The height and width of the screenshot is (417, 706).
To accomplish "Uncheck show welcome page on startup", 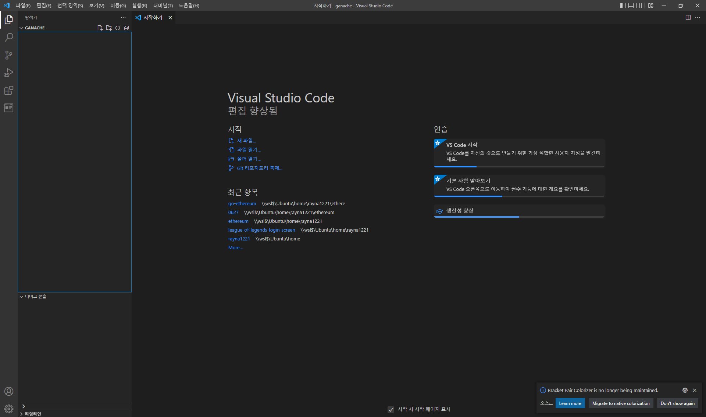I will coord(391,410).
